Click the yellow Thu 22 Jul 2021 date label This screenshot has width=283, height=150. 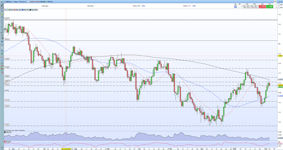click(66, 149)
